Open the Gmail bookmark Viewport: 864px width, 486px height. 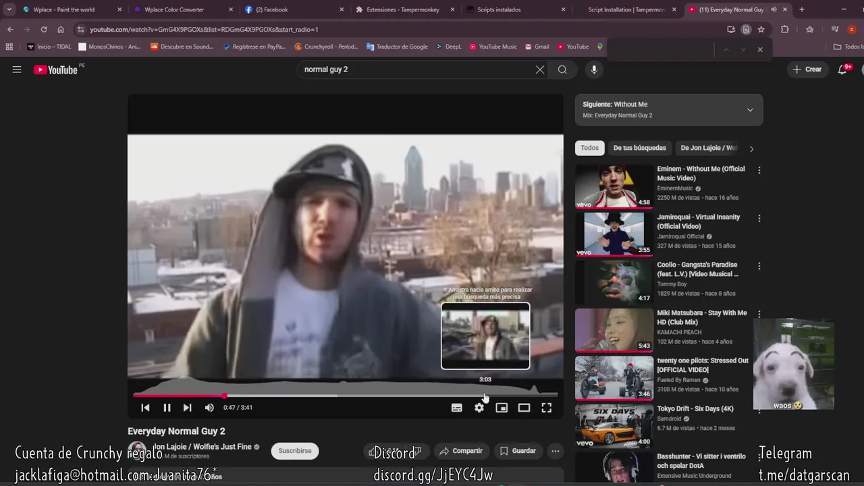click(x=537, y=47)
